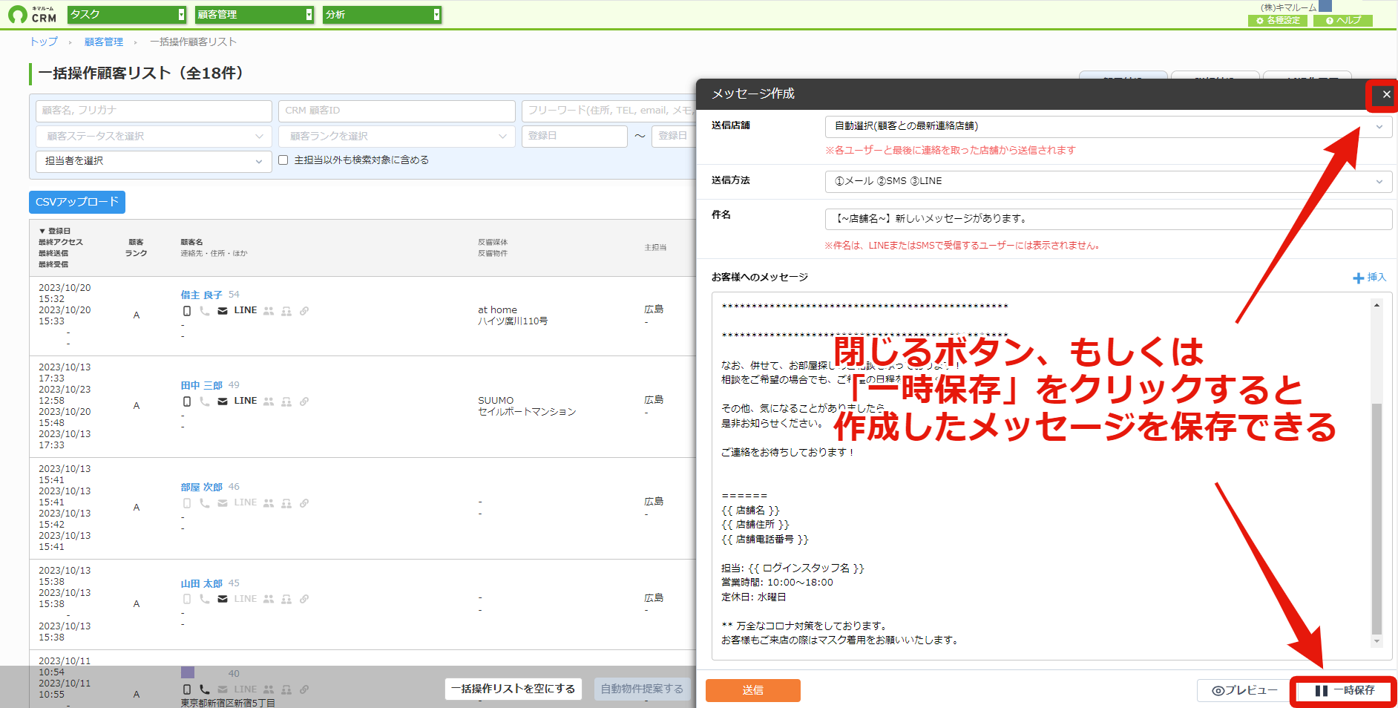Click the orange 送信 button
Screen dimensions: 1398x708
(x=753, y=690)
